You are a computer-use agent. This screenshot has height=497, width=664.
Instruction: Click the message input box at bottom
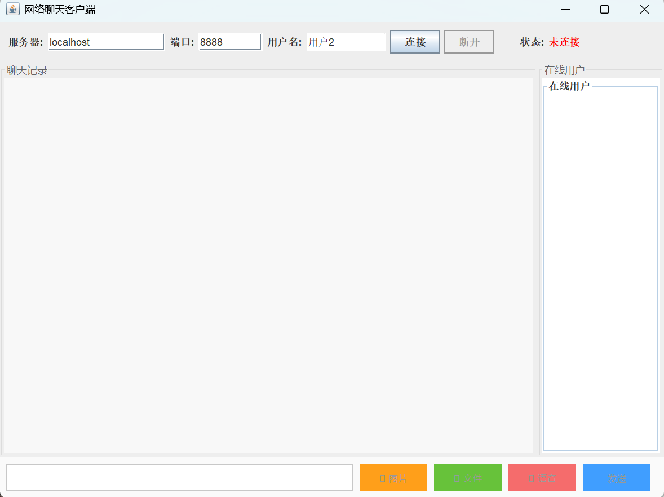[x=180, y=477]
